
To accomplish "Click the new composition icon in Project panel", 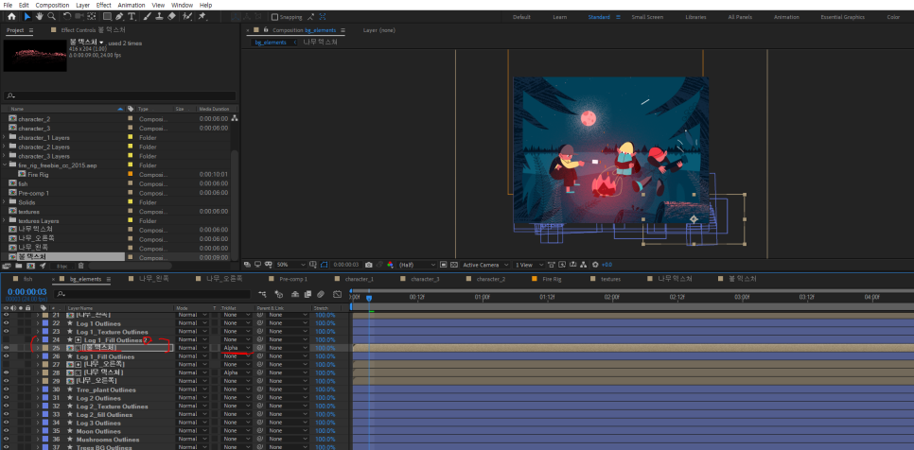I will (x=30, y=266).
